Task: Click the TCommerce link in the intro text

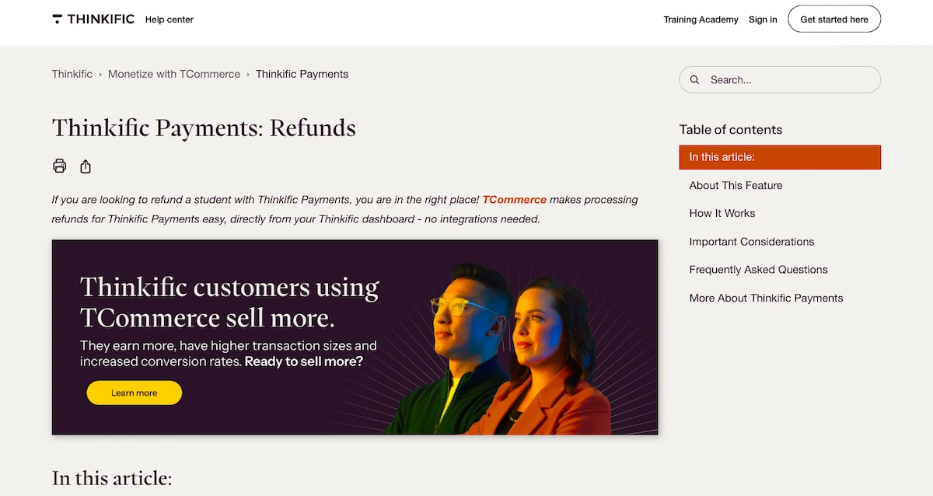Action: [x=514, y=200]
